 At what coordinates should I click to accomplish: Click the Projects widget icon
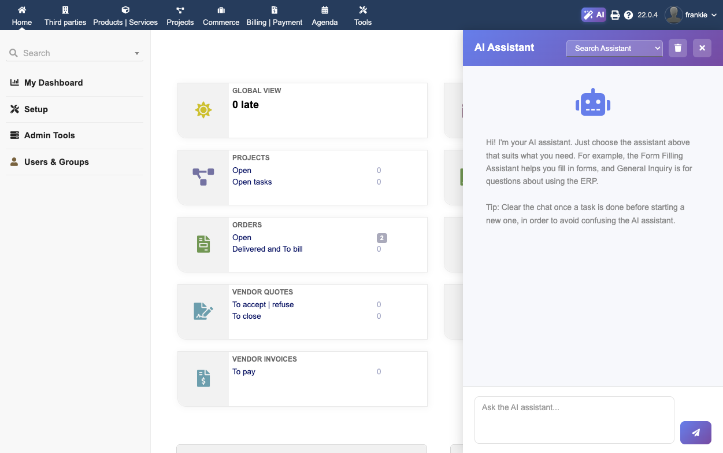tap(203, 177)
